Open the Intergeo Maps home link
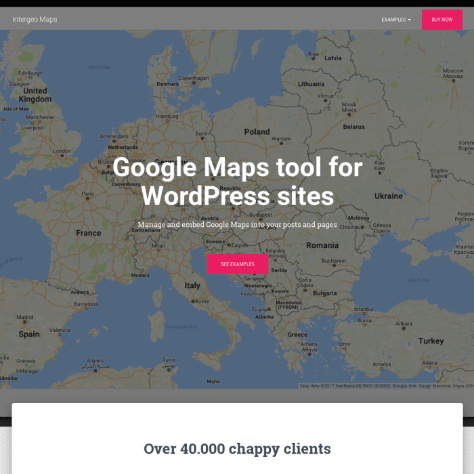Image resolution: width=474 pixels, height=474 pixels. click(35, 20)
